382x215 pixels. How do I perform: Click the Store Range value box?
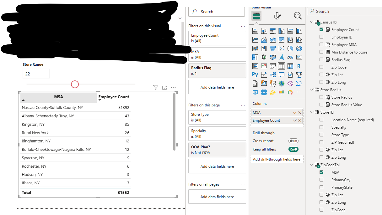(36, 74)
